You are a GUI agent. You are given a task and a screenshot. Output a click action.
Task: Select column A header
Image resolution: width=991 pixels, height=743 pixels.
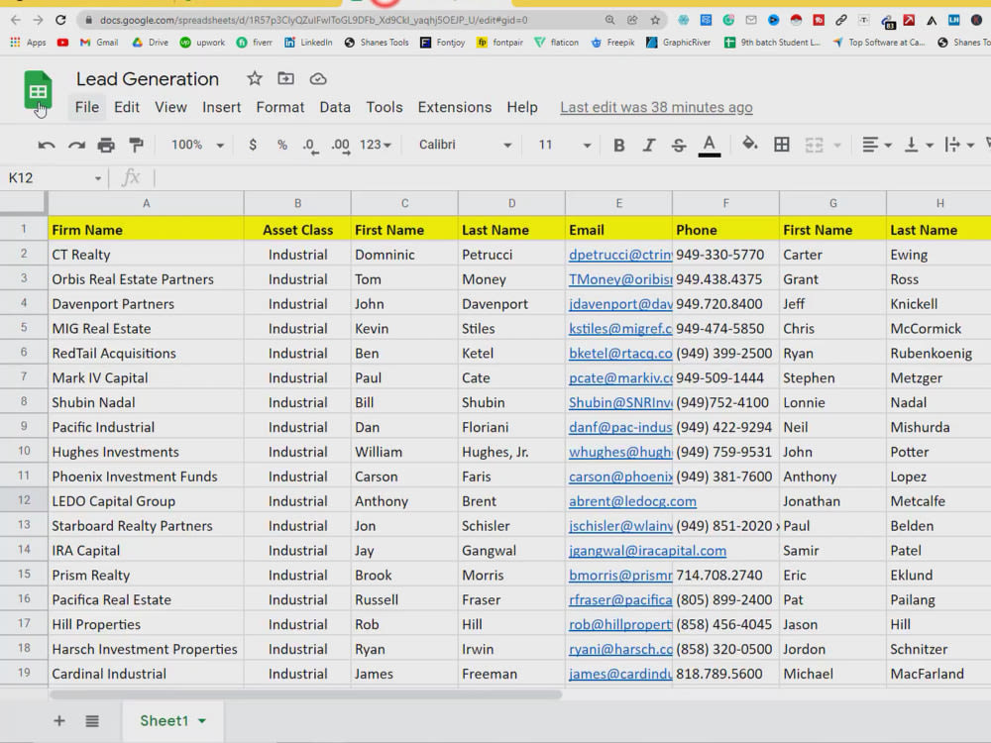click(146, 203)
